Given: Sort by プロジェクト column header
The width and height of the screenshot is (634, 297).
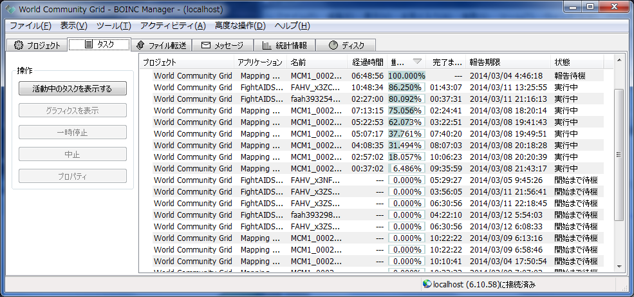Looking at the screenshot, I should click(187, 62).
